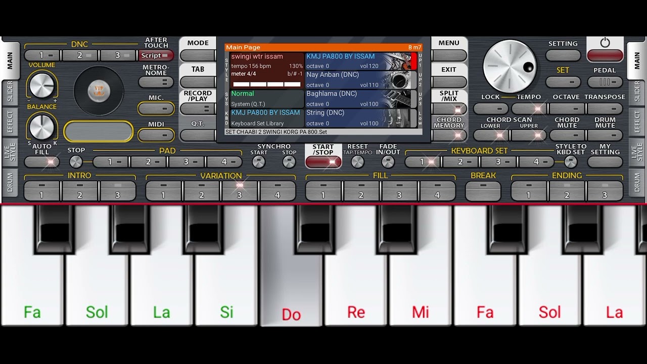Screen dimensions: 647x364
Task: Tap the power button icon
Action: click(605, 43)
